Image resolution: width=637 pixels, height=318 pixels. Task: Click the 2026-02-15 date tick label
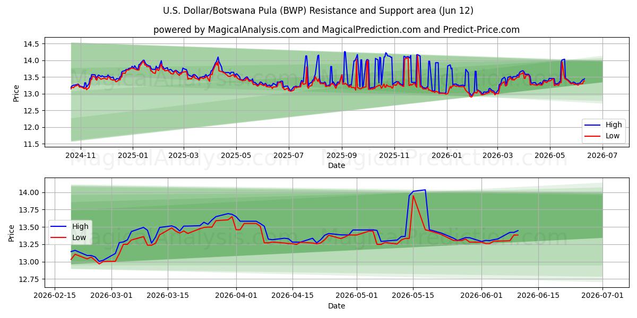coord(55,296)
